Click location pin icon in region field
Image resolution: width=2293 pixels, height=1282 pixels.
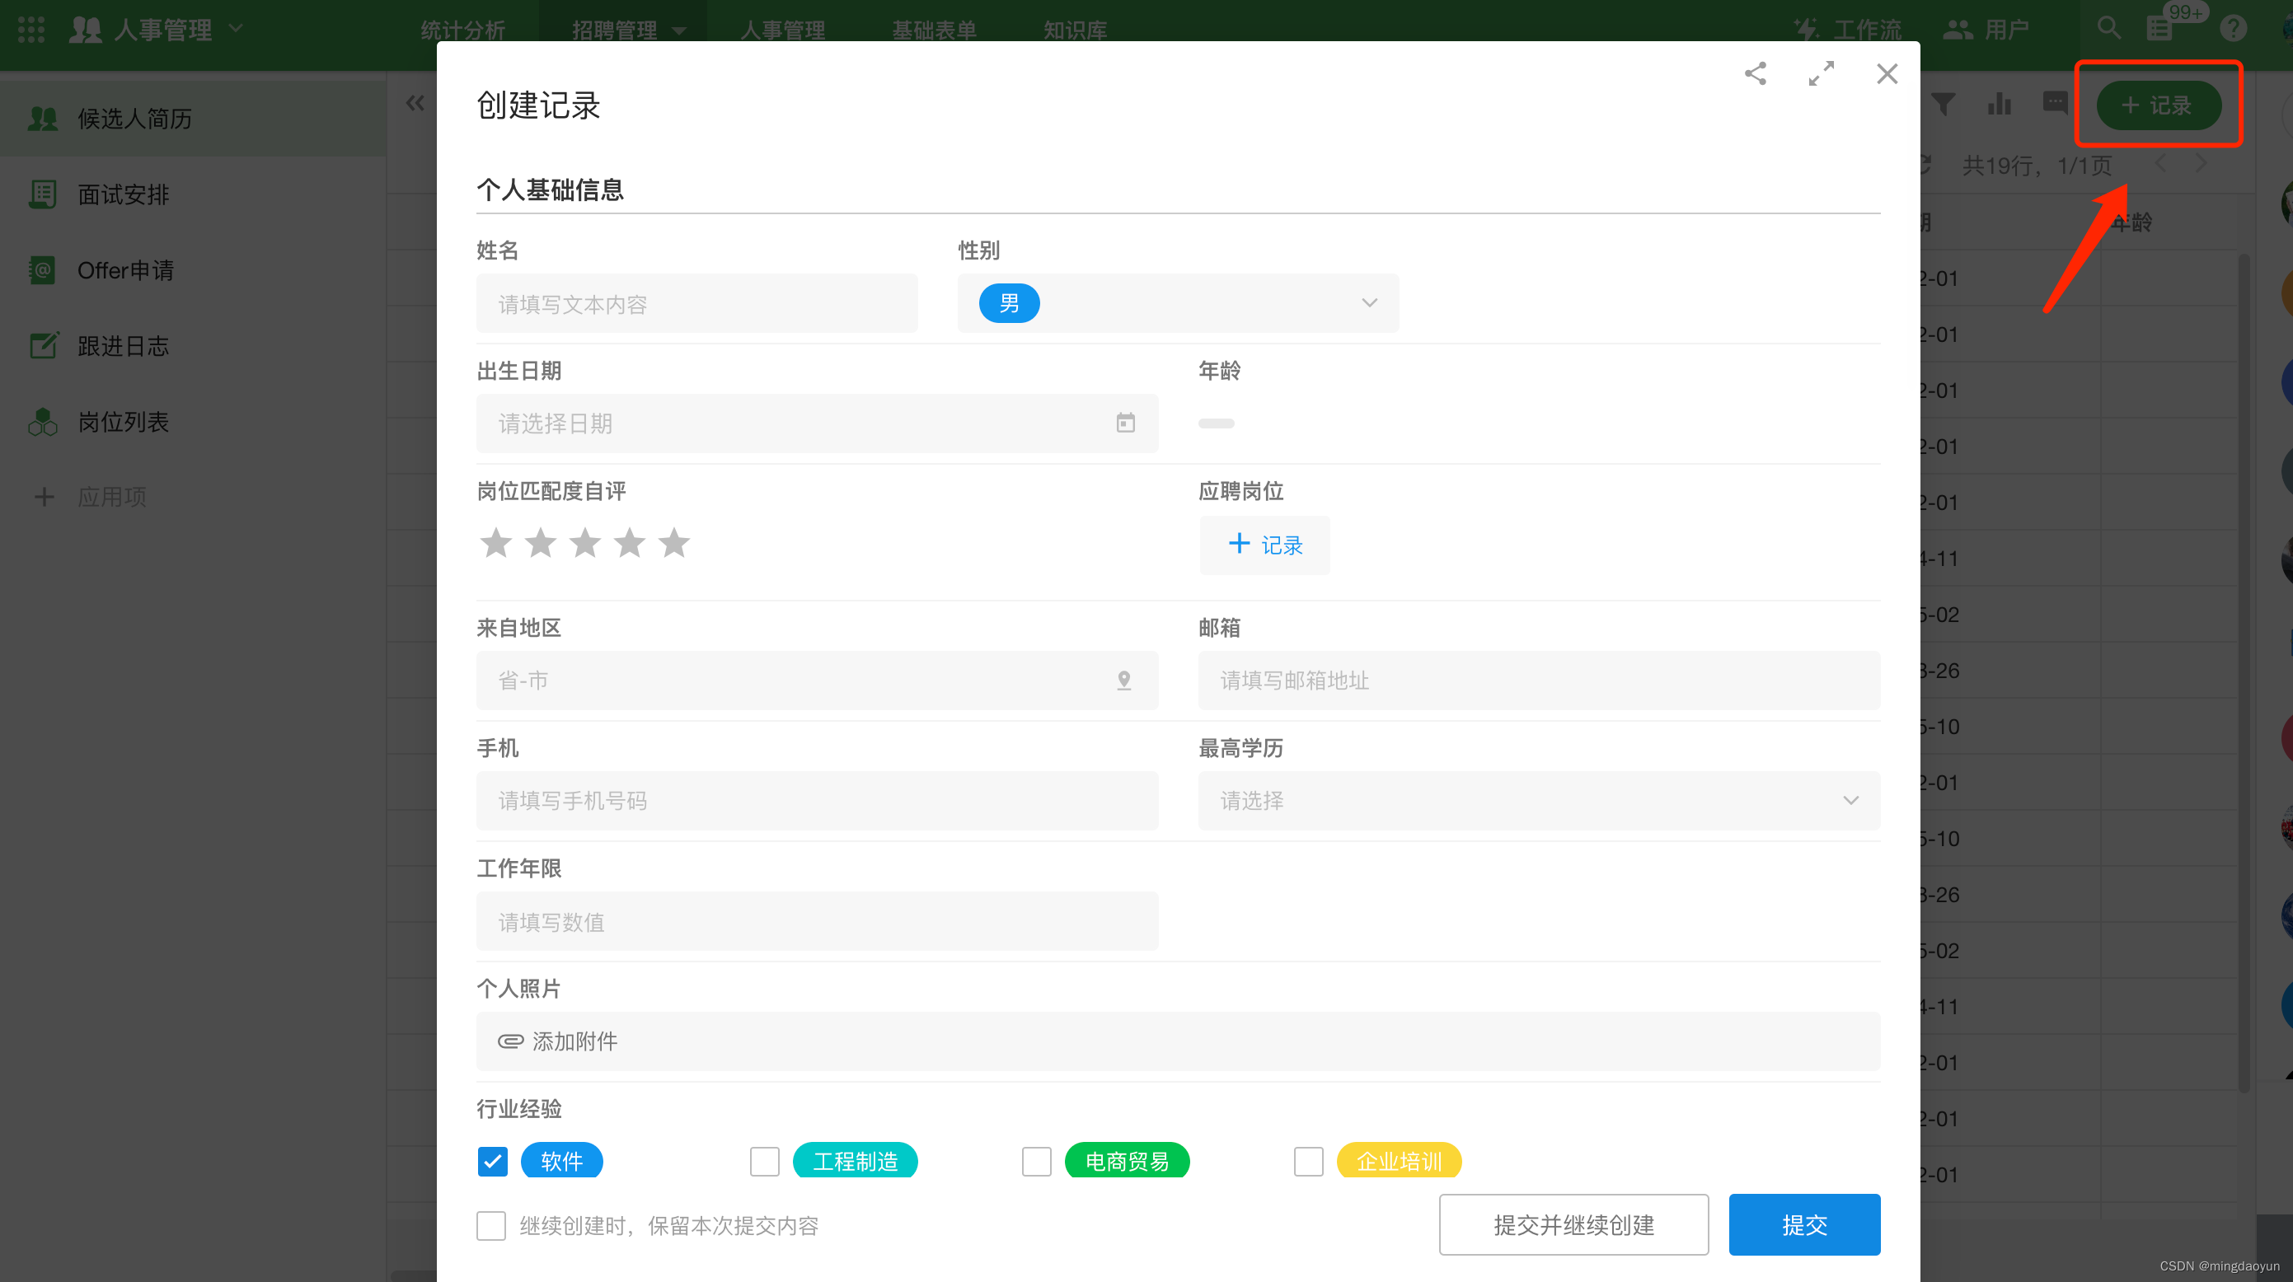click(1123, 681)
